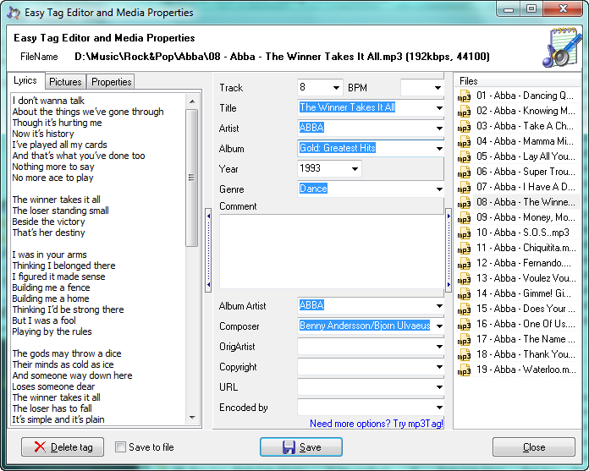Click mp3 icon of 09 - Abba - Money, Mo...

point(464,218)
